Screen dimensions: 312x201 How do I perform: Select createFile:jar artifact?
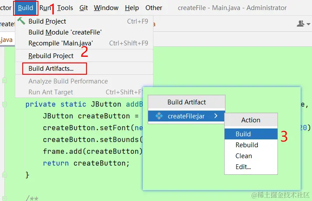(187, 116)
